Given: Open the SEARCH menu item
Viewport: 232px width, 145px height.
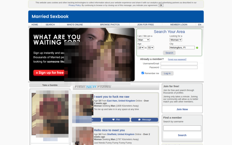Looking at the screenshot, I should tap(50, 24).
